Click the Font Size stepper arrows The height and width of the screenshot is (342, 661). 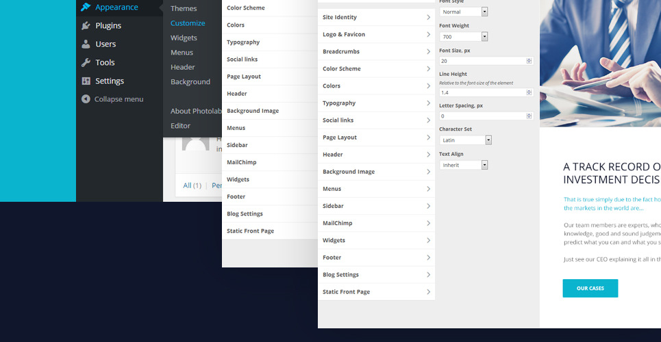(x=529, y=61)
